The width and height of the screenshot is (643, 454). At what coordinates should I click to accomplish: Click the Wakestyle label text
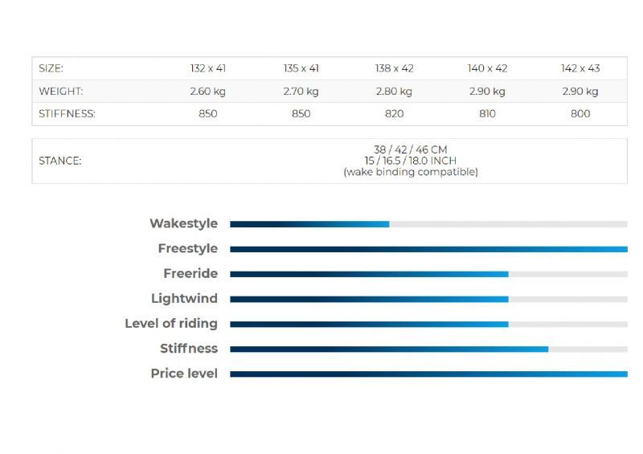pos(184,223)
